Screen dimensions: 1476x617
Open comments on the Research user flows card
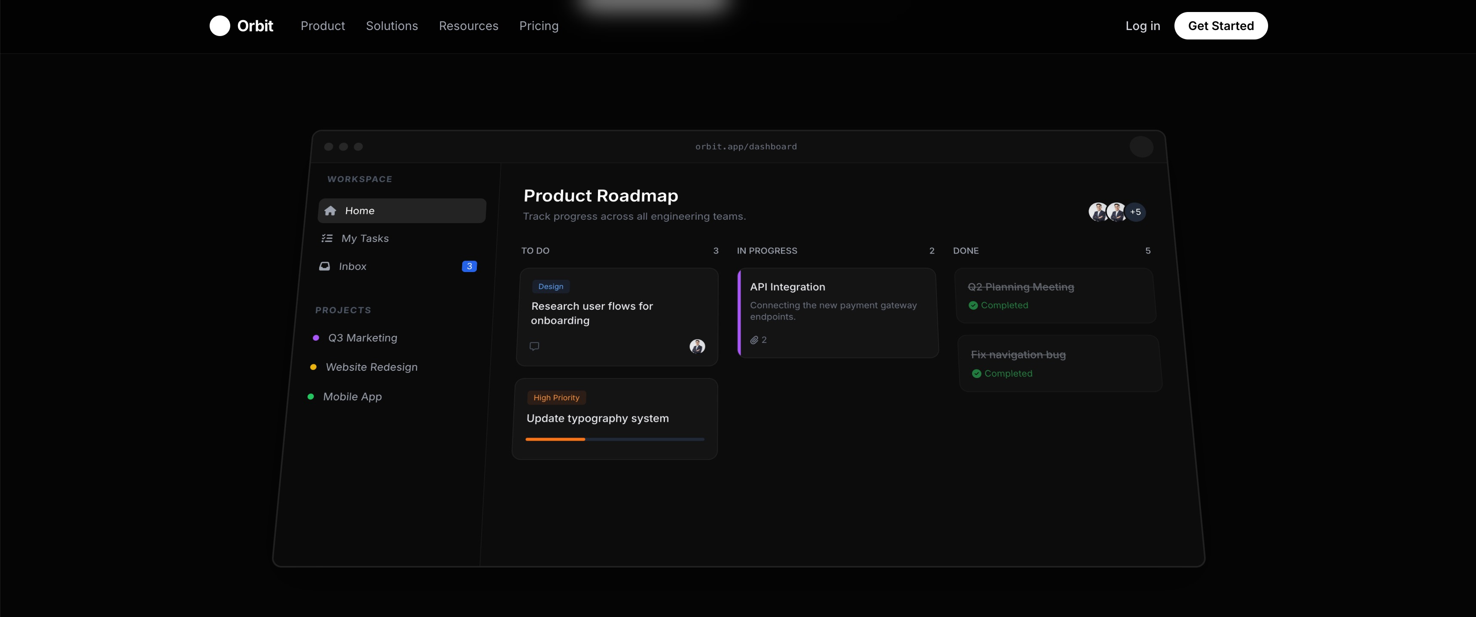(534, 346)
